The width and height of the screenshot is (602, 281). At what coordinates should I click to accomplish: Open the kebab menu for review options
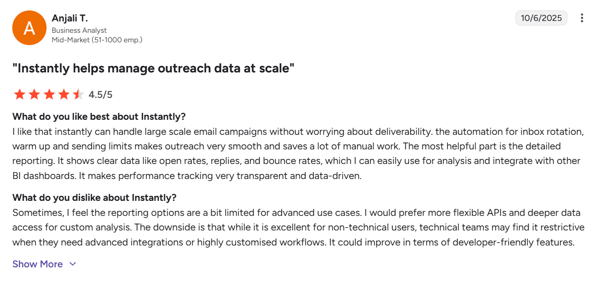582,18
